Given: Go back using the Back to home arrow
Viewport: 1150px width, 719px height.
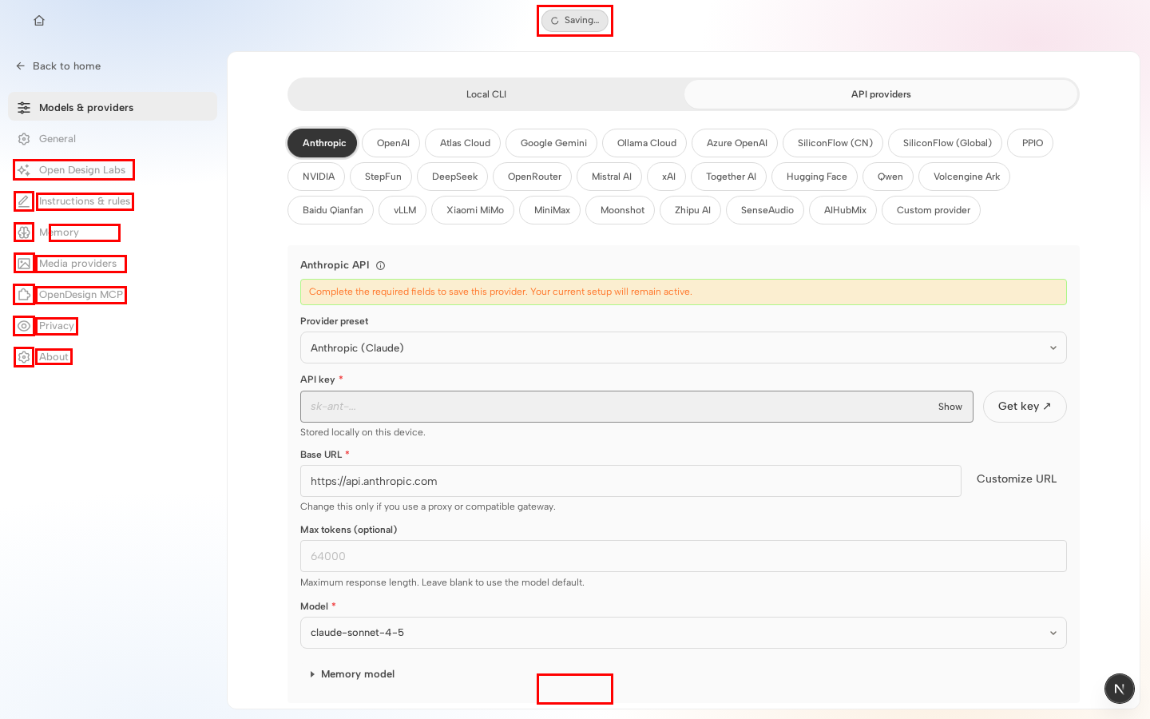Looking at the screenshot, I should 21,66.
